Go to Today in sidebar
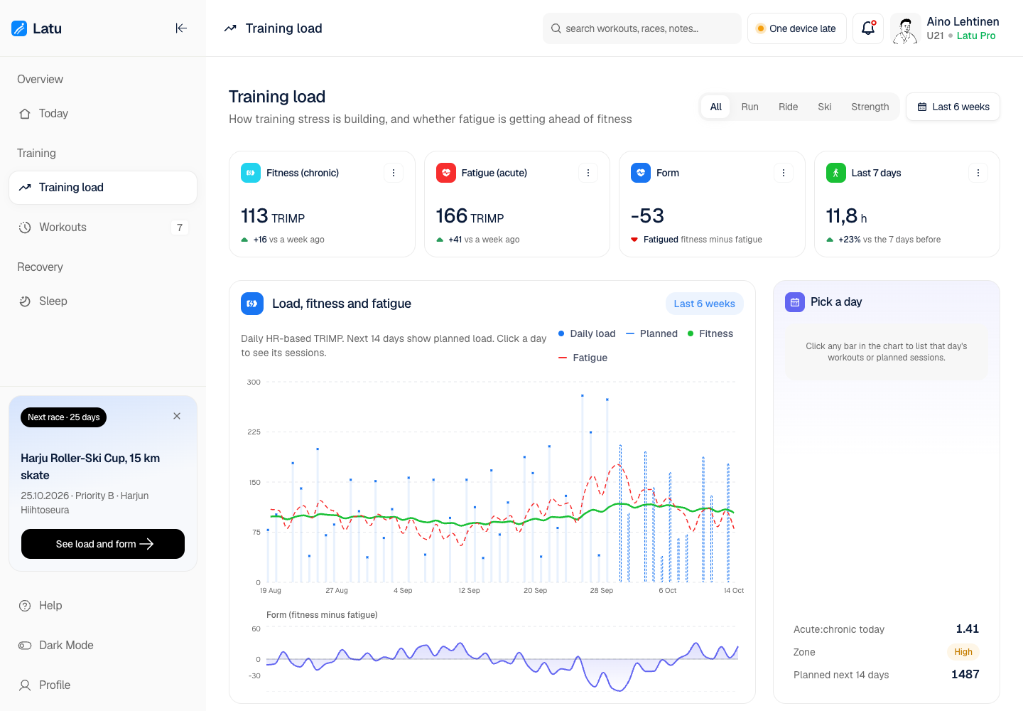This screenshot has width=1023, height=711. (103, 114)
